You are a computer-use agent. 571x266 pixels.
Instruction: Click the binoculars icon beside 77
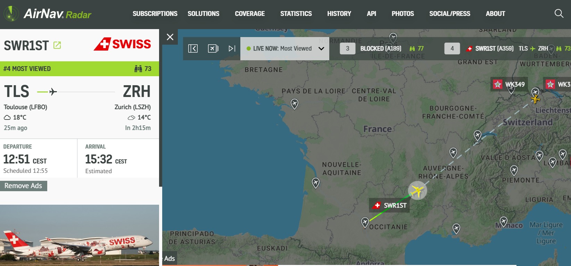(412, 48)
